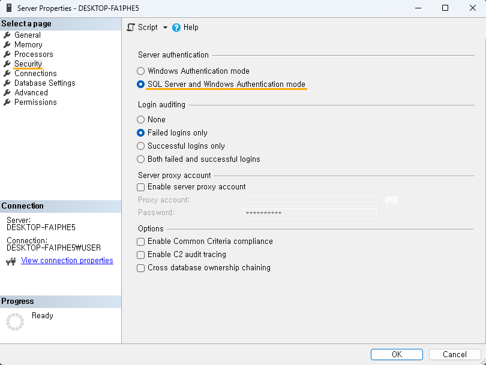The image size is (486, 365).
Task: Enable server proxy account checkbox
Action: (141, 187)
